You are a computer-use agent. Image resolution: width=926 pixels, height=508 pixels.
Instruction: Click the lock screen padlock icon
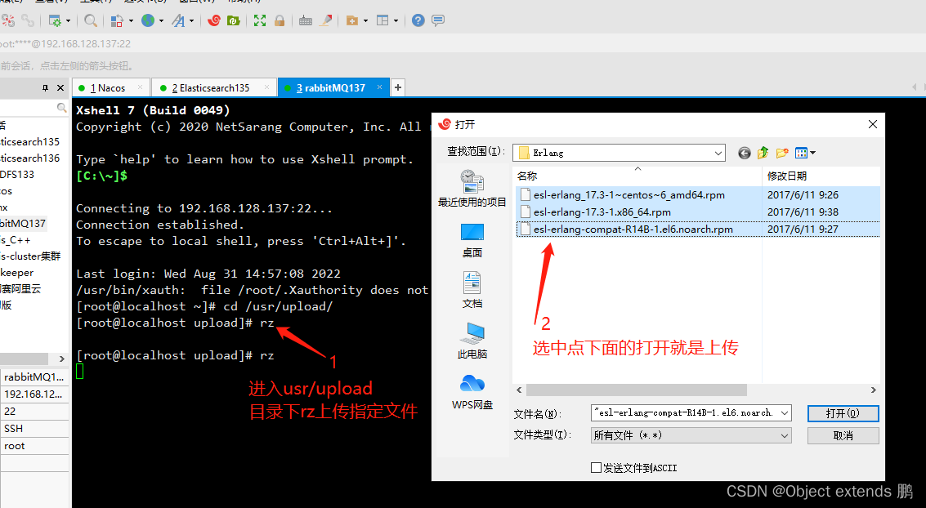click(280, 20)
